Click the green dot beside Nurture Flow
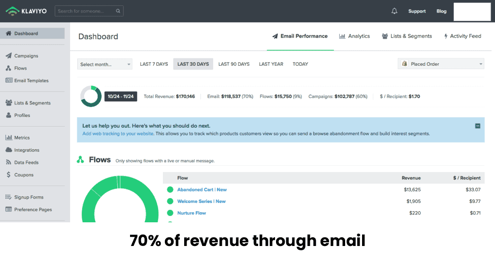The width and height of the screenshot is (495, 260). coord(170,213)
